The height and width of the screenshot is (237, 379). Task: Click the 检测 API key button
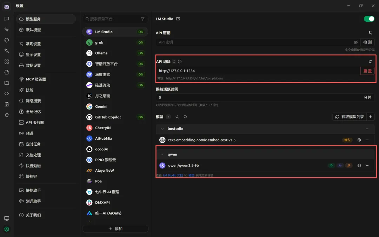[367, 42]
